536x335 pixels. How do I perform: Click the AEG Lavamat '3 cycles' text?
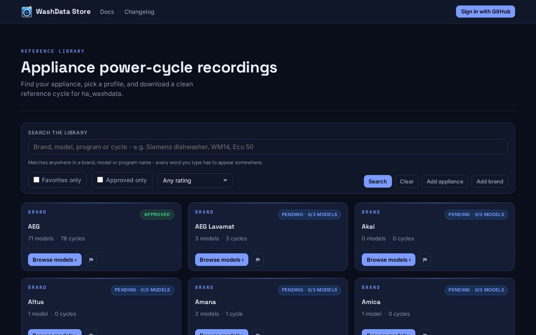click(x=236, y=238)
